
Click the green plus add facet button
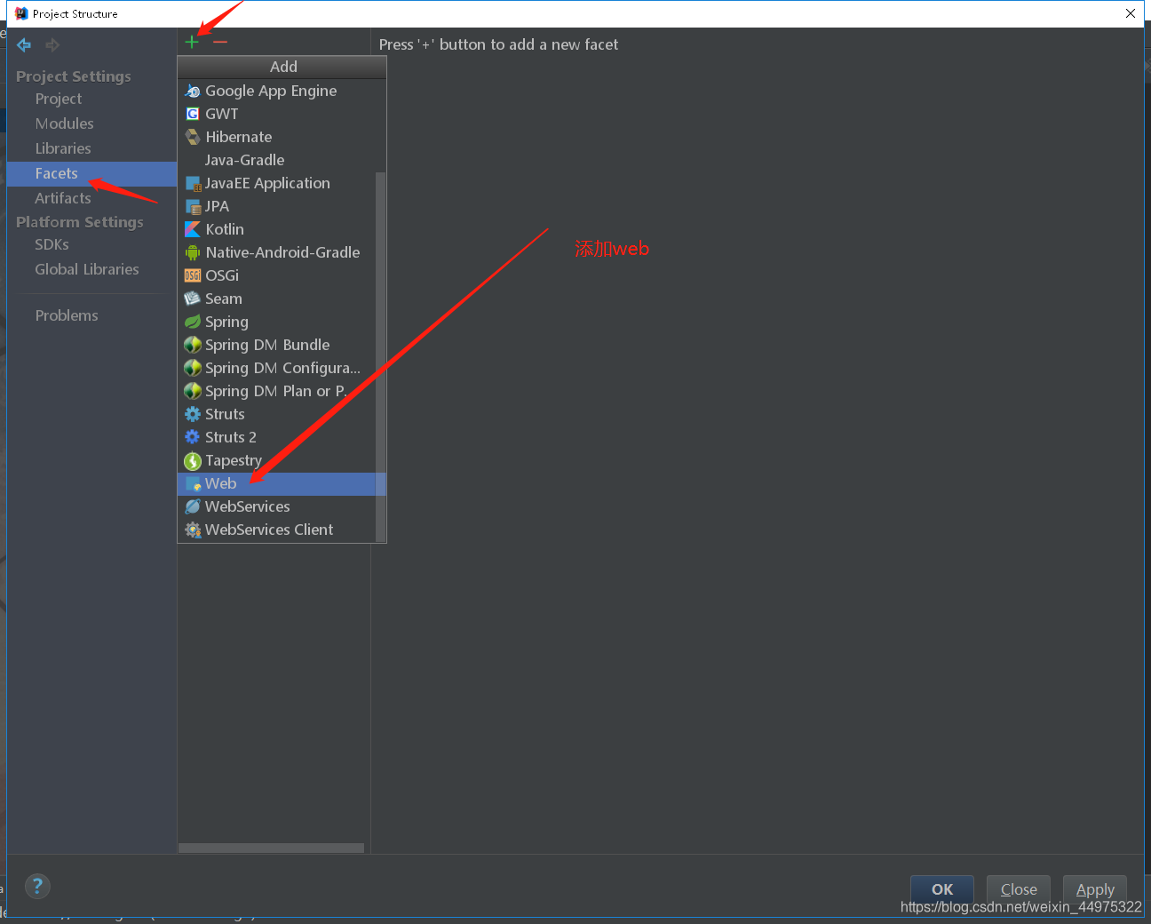tap(192, 42)
